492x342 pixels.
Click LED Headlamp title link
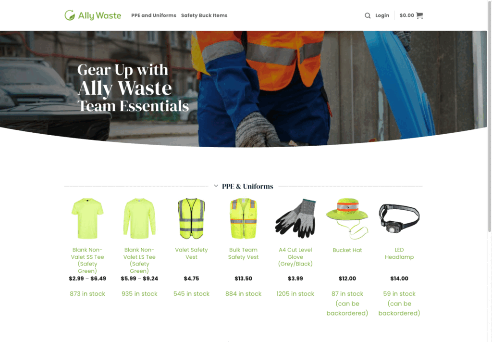tap(399, 253)
